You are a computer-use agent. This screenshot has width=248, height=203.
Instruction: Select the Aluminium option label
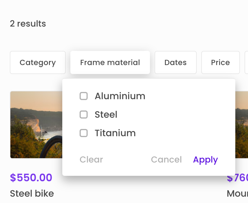click(120, 96)
